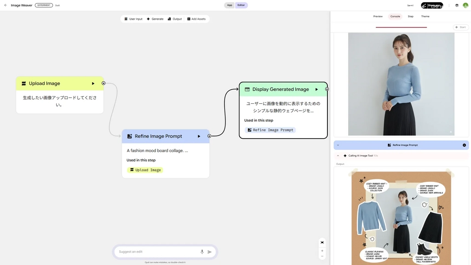Collapse the Refine Image Prompt console section
This screenshot has width=471, height=265.
click(x=338, y=145)
